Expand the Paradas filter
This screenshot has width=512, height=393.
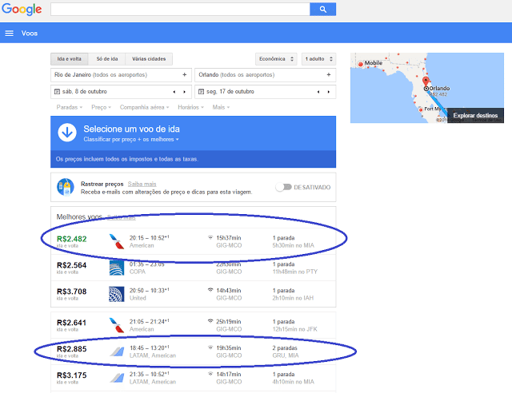70,107
